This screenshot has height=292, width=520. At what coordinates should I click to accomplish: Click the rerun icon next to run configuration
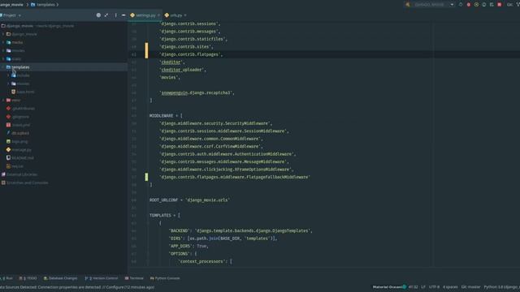461,5
